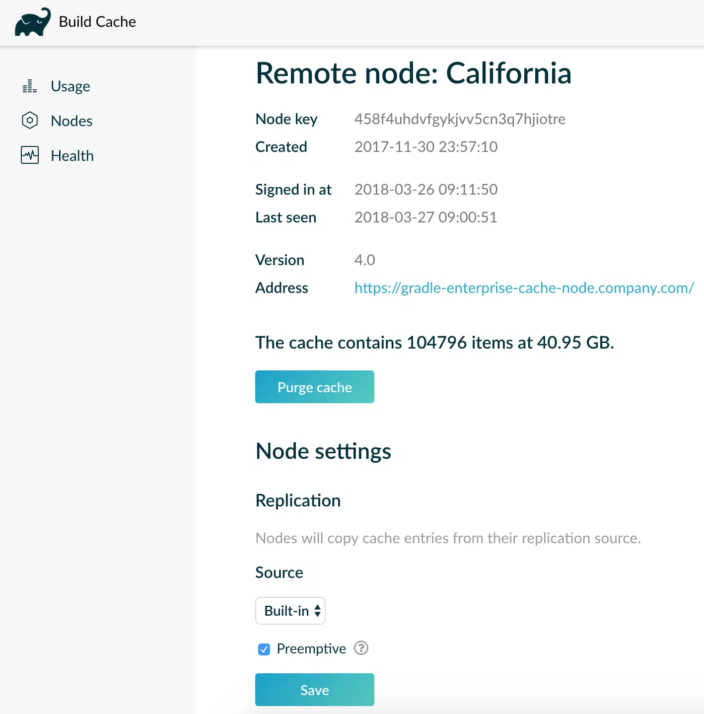
Task: Click the Source field label
Action: 279,572
